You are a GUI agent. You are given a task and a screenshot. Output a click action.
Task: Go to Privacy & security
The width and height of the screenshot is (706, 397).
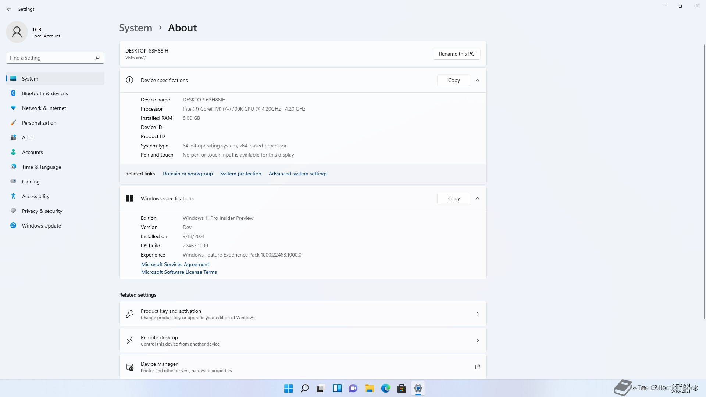(x=42, y=211)
